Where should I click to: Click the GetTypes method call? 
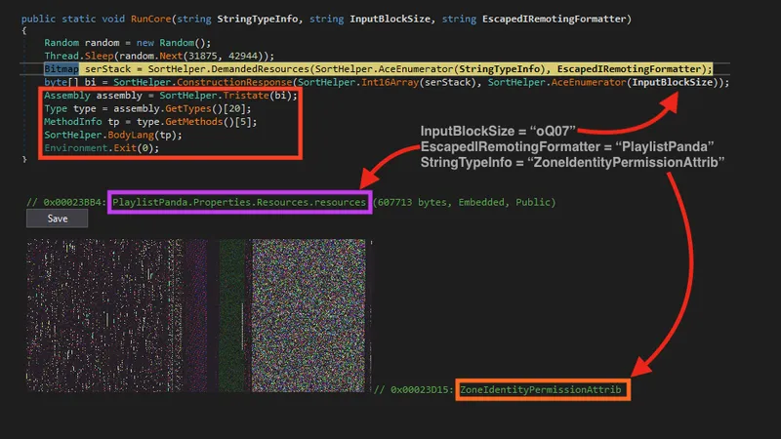tap(188, 108)
